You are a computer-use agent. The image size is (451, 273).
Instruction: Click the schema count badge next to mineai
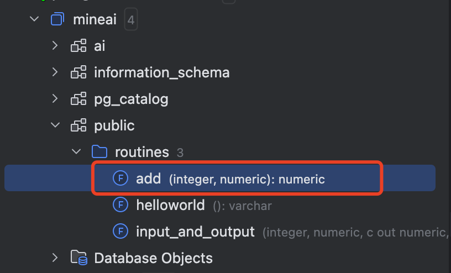pyautogui.click(x=130, y=21)
